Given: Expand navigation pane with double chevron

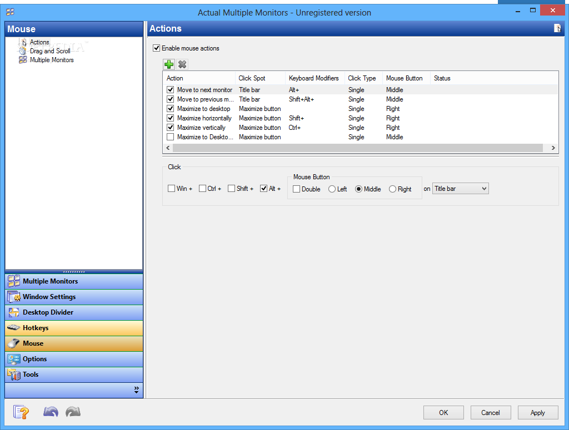Looking at the screenshot, I should (137, 390).
